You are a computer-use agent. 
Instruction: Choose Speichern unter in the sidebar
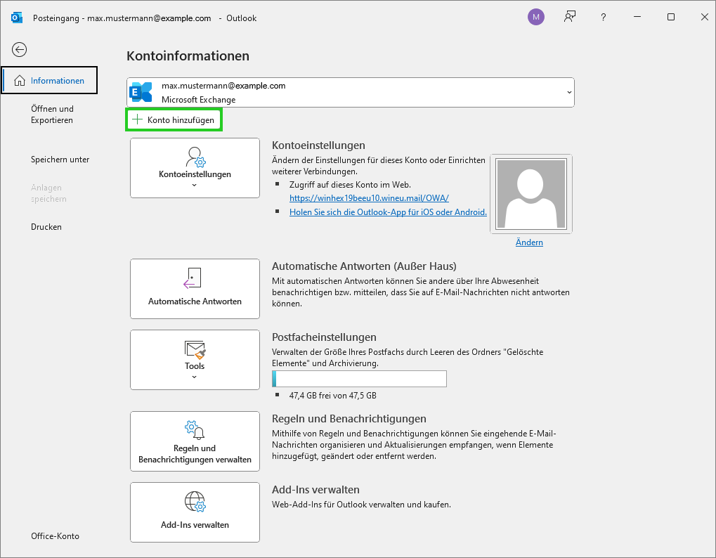point(60,160)
